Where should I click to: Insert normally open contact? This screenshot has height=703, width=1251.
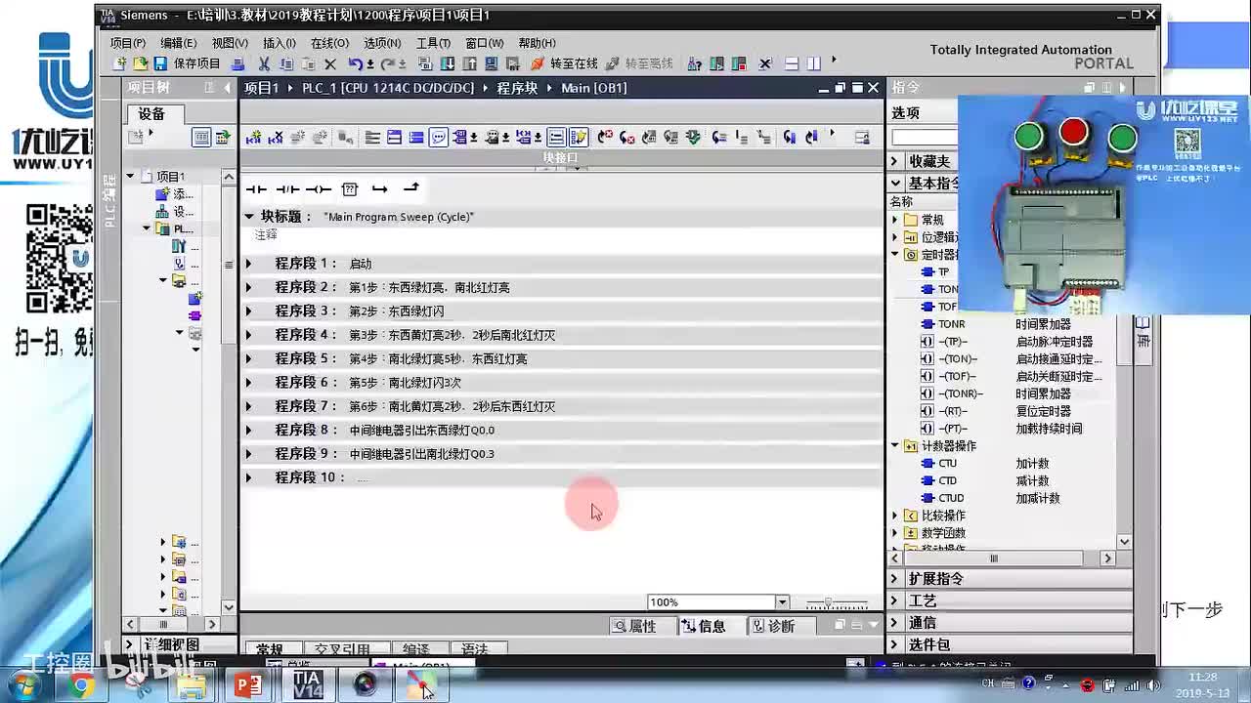point(256,188)
